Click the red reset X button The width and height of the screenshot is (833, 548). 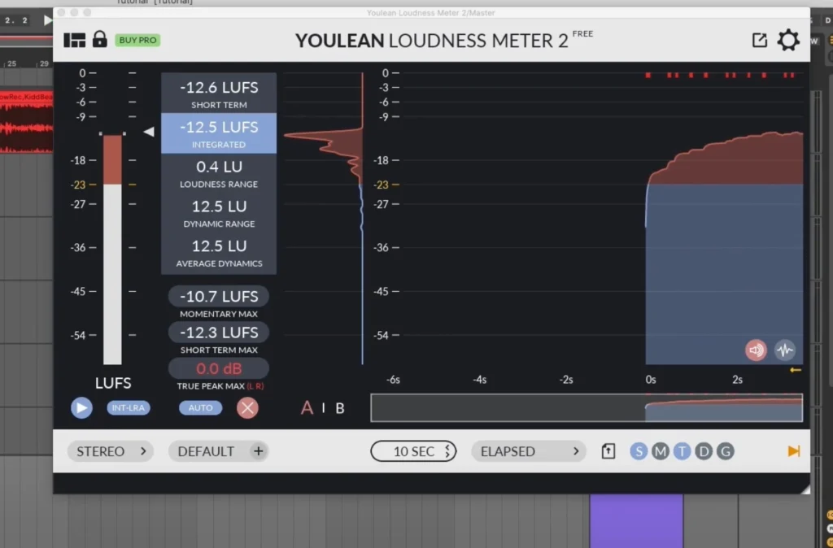click(x=247, y=408)
